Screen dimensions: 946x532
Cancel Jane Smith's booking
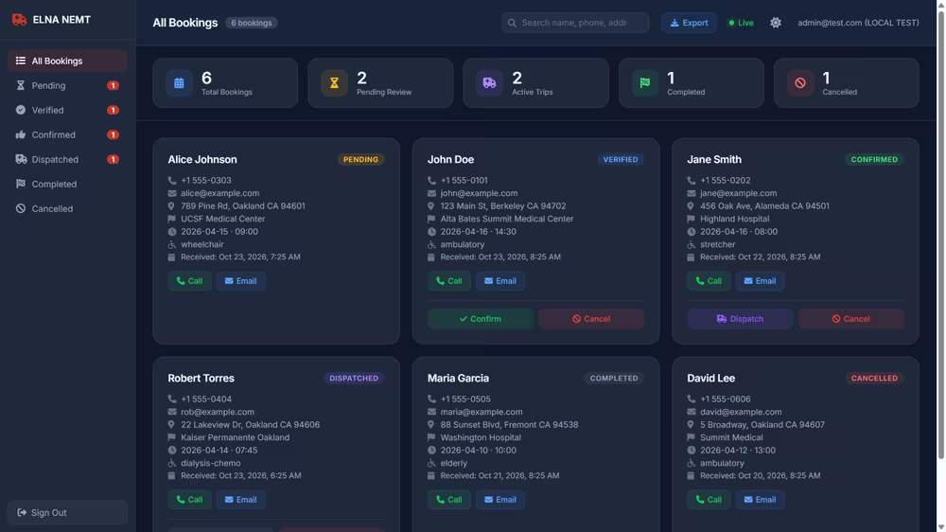point(851,319)
